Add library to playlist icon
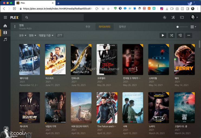This screenshot has height=138, width=201. pos(180,35)
